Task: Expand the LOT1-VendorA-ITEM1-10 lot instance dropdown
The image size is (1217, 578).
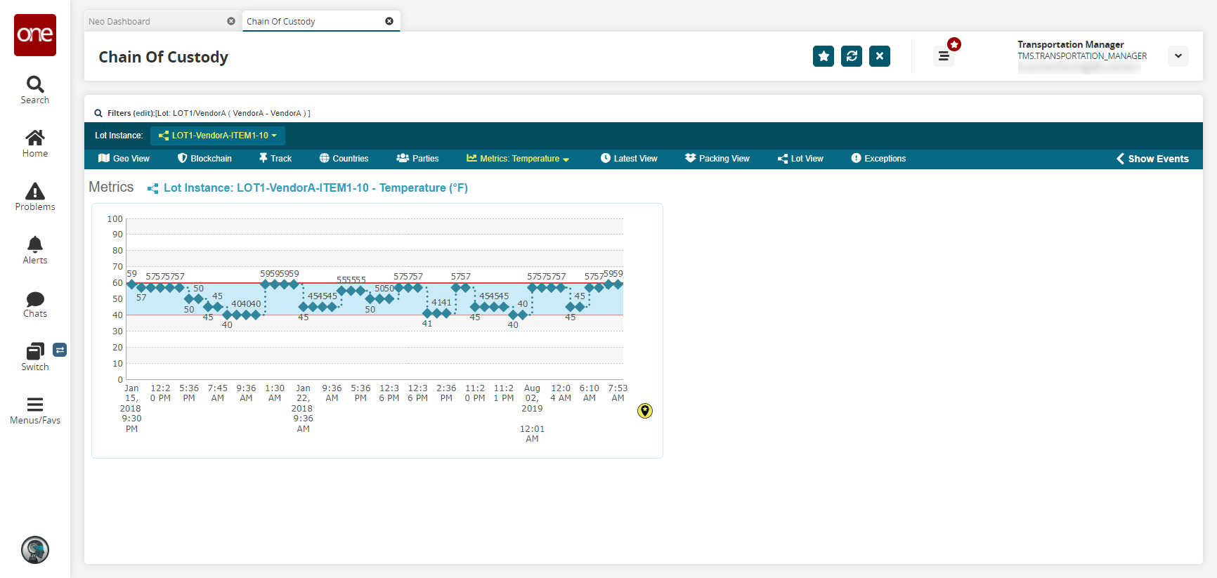Action: point(218,136)
